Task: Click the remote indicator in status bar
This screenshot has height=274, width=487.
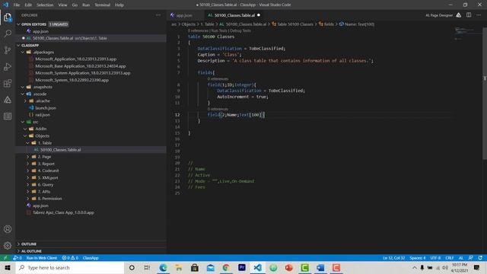Action: pos(5,258)
